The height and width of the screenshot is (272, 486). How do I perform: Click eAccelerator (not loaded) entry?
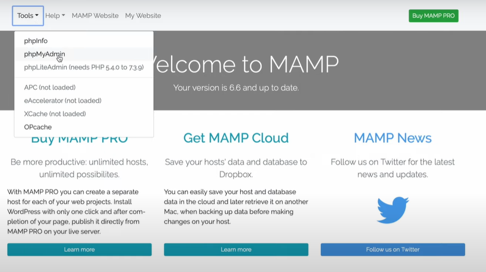(x=84, y=101)
